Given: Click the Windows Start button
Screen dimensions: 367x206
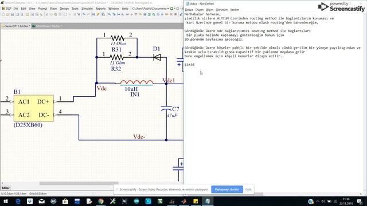Looking at the screenshot, I should 5,201.
